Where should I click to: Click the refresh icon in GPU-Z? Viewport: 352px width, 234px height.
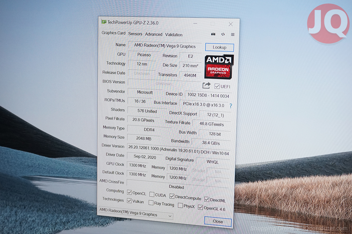(x=223, y=34)
